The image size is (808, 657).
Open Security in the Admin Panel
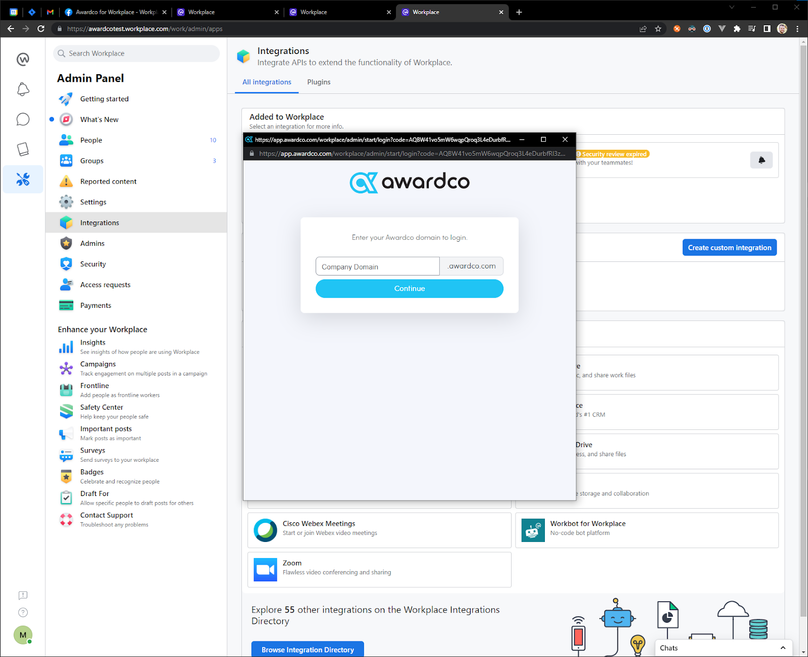[93, 264]
